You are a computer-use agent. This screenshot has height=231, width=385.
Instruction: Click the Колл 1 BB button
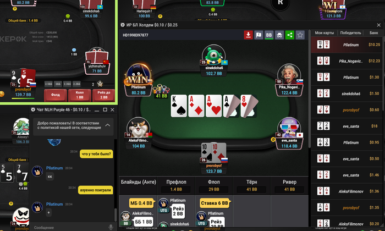click(80, 95)
